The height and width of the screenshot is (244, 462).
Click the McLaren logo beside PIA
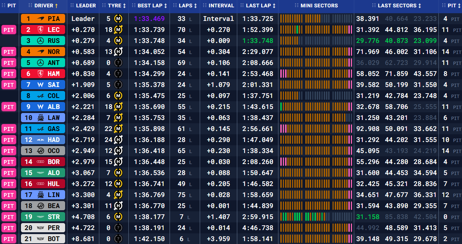[40, 19]
